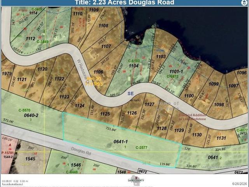Viewport: 249px width, 187px height.
Task: Select parcel 1097
Action: (233, 86)
